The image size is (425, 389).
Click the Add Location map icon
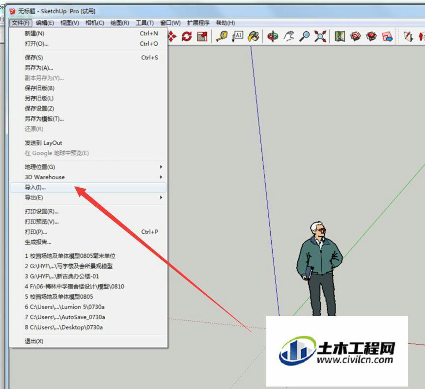click(340, 36)
